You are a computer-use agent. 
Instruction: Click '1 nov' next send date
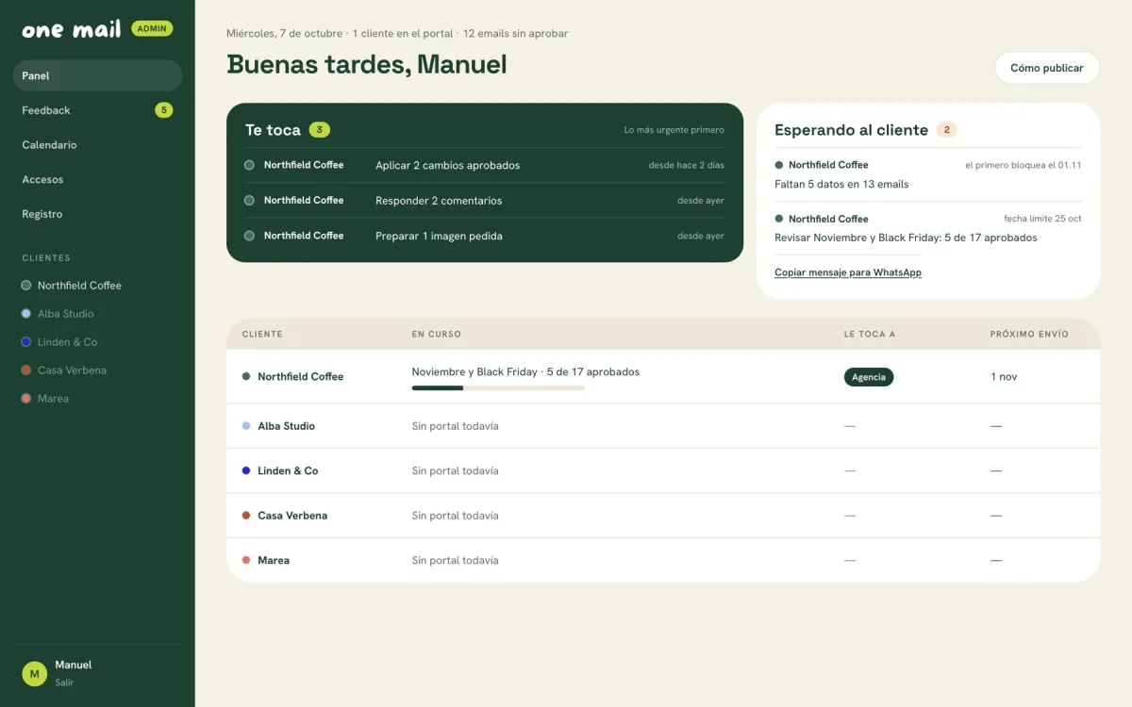coord(1004,376)
